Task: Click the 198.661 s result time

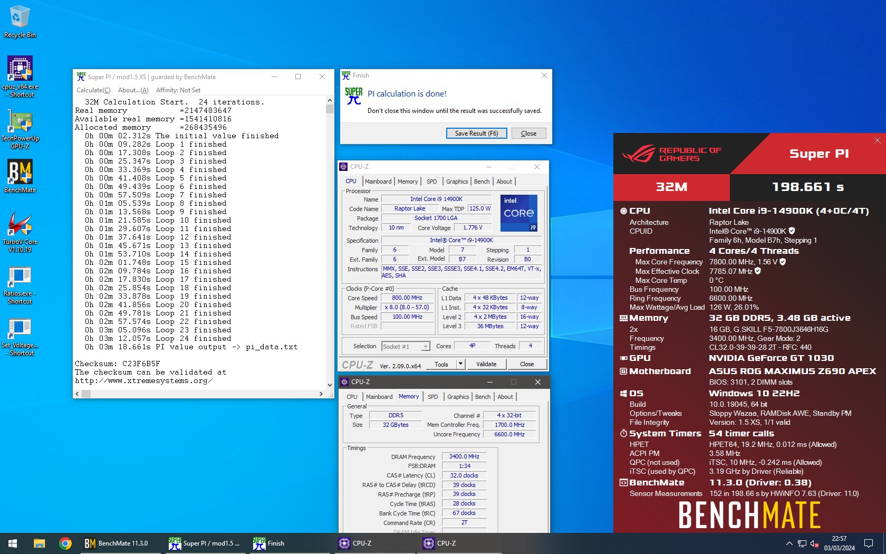Action: pos(808,187)
